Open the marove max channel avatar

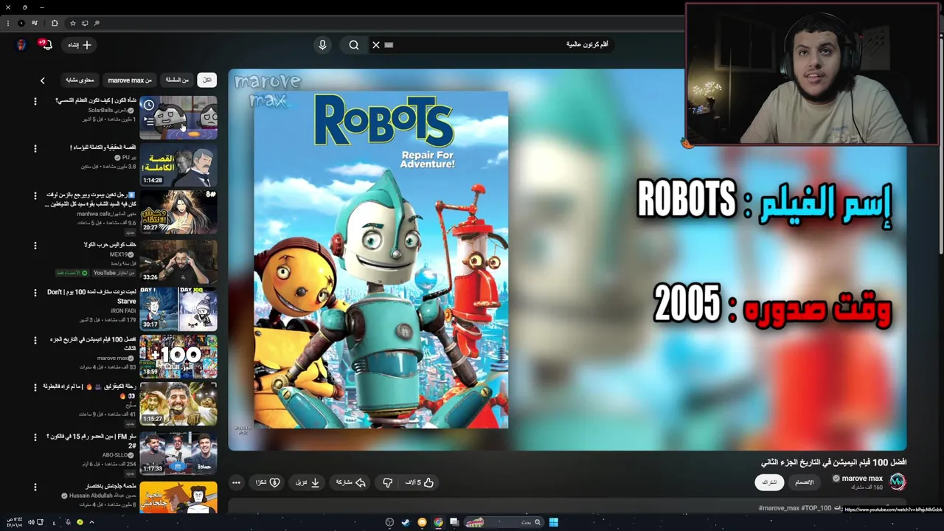click(898, 482)
